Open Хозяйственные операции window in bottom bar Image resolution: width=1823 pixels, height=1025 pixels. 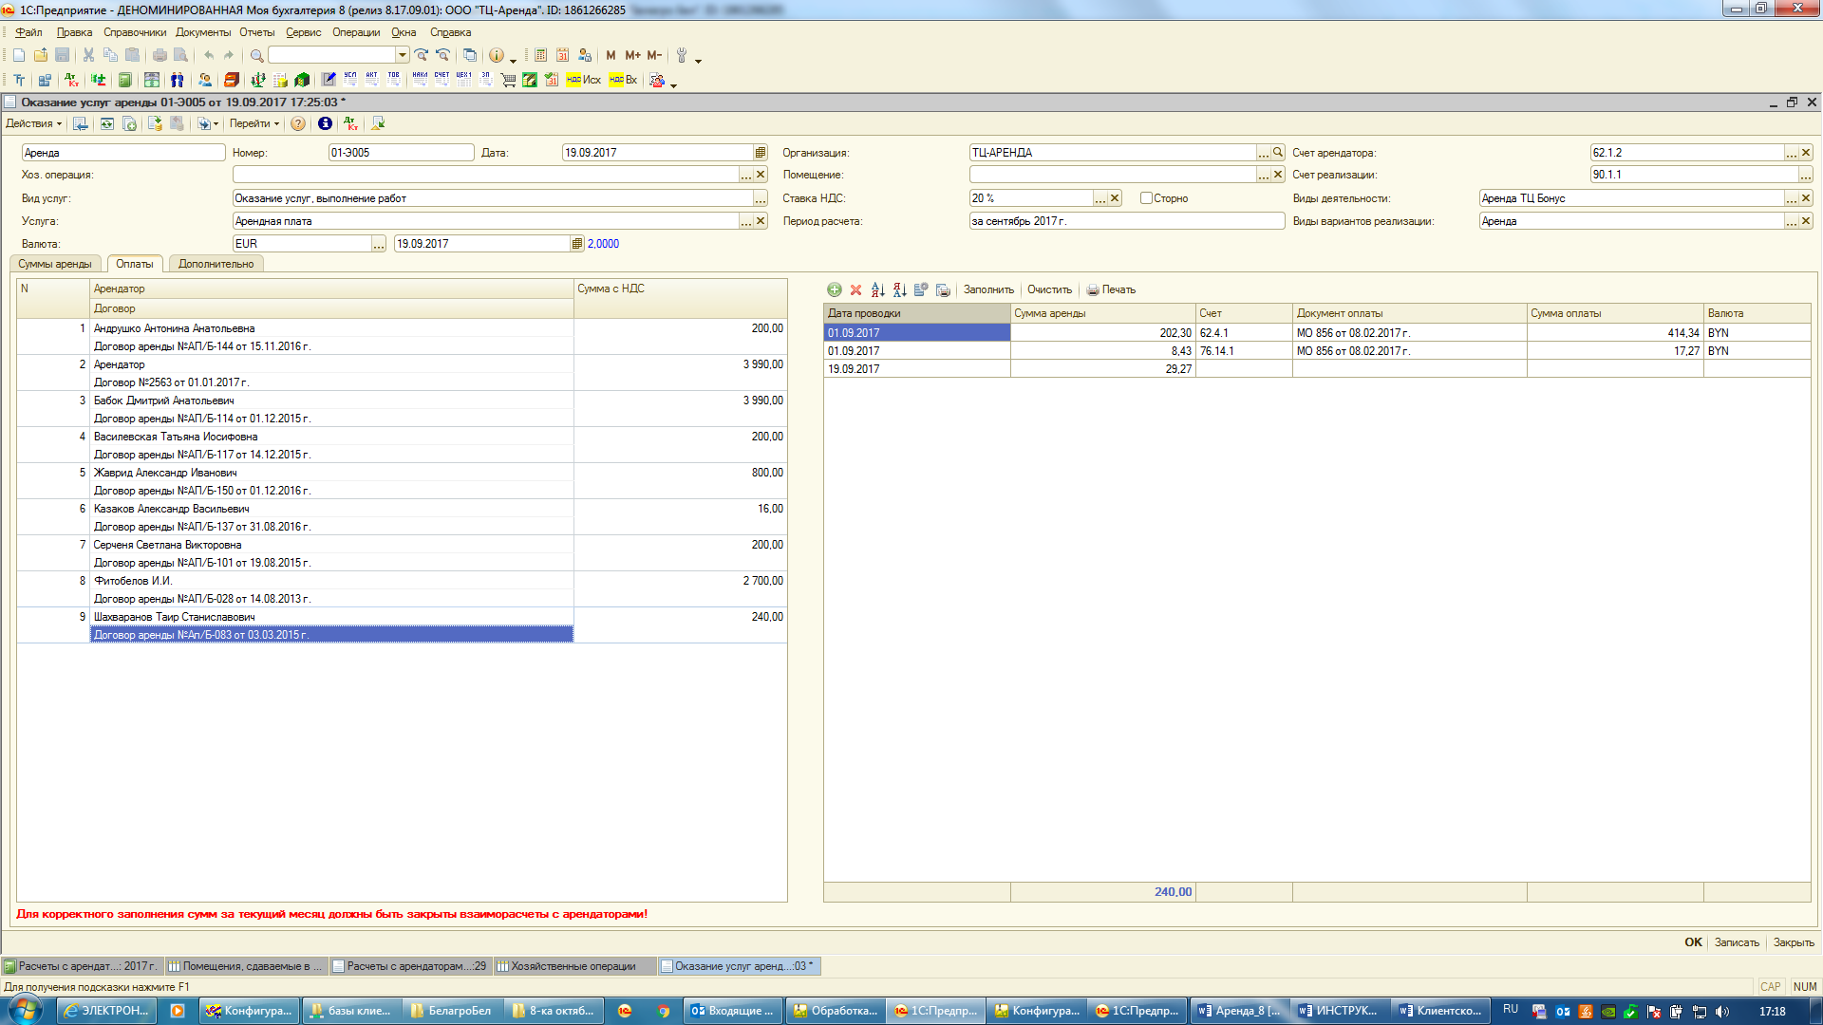tap(573, 966)
